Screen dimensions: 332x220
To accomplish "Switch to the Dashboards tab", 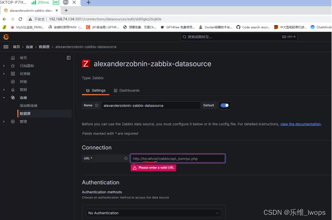I will 127,91.
